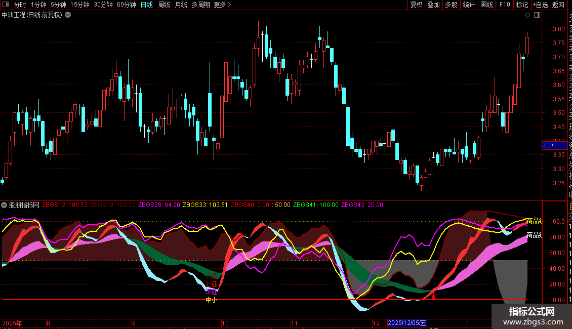The image size is (572, 329).
Task: Switch to the 分时 intraday view
Action: pos(20,5)
